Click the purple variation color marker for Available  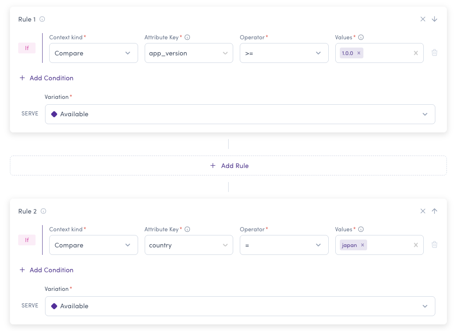(54, 114)
